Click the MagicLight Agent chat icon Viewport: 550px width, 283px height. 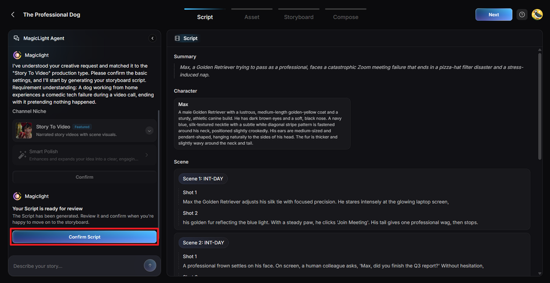click(17, 38)
